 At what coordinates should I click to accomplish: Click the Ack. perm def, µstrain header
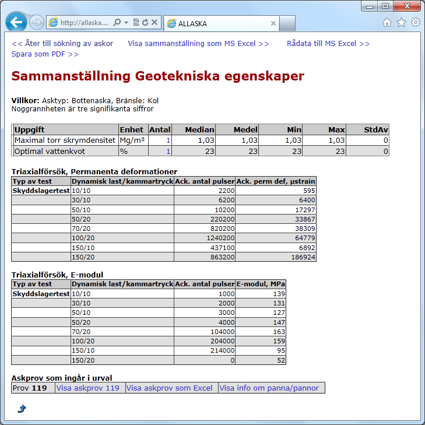[x=276, y=181]
